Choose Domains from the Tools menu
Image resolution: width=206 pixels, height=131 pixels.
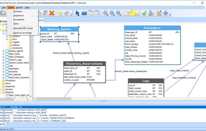[x=23, y=11]
